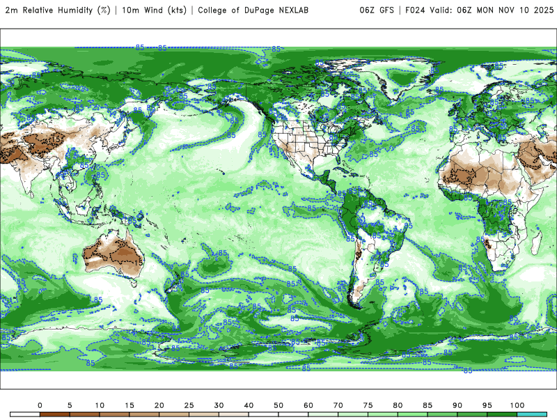
Task: Click the legend label "75"
Action: pyautogui.click(x=368, y=405)
